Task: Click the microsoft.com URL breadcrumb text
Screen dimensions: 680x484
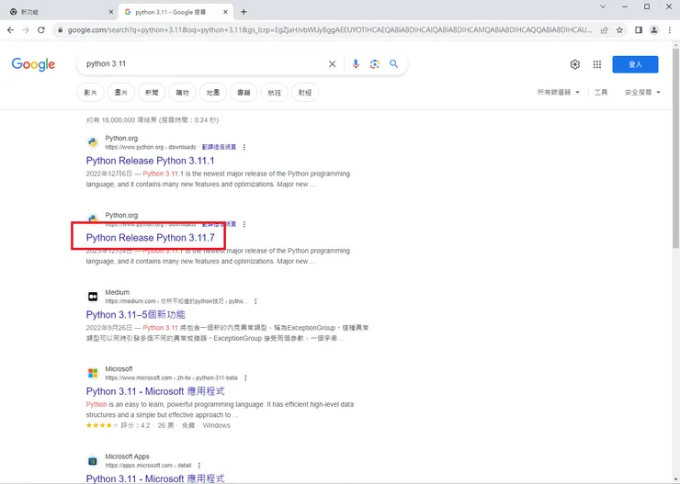Action: pos(171,377)
